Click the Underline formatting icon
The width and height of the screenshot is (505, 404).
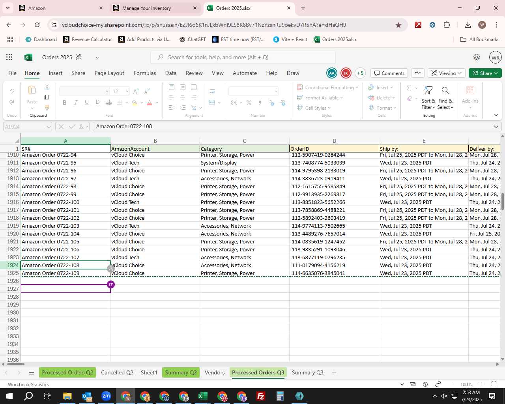86,103
